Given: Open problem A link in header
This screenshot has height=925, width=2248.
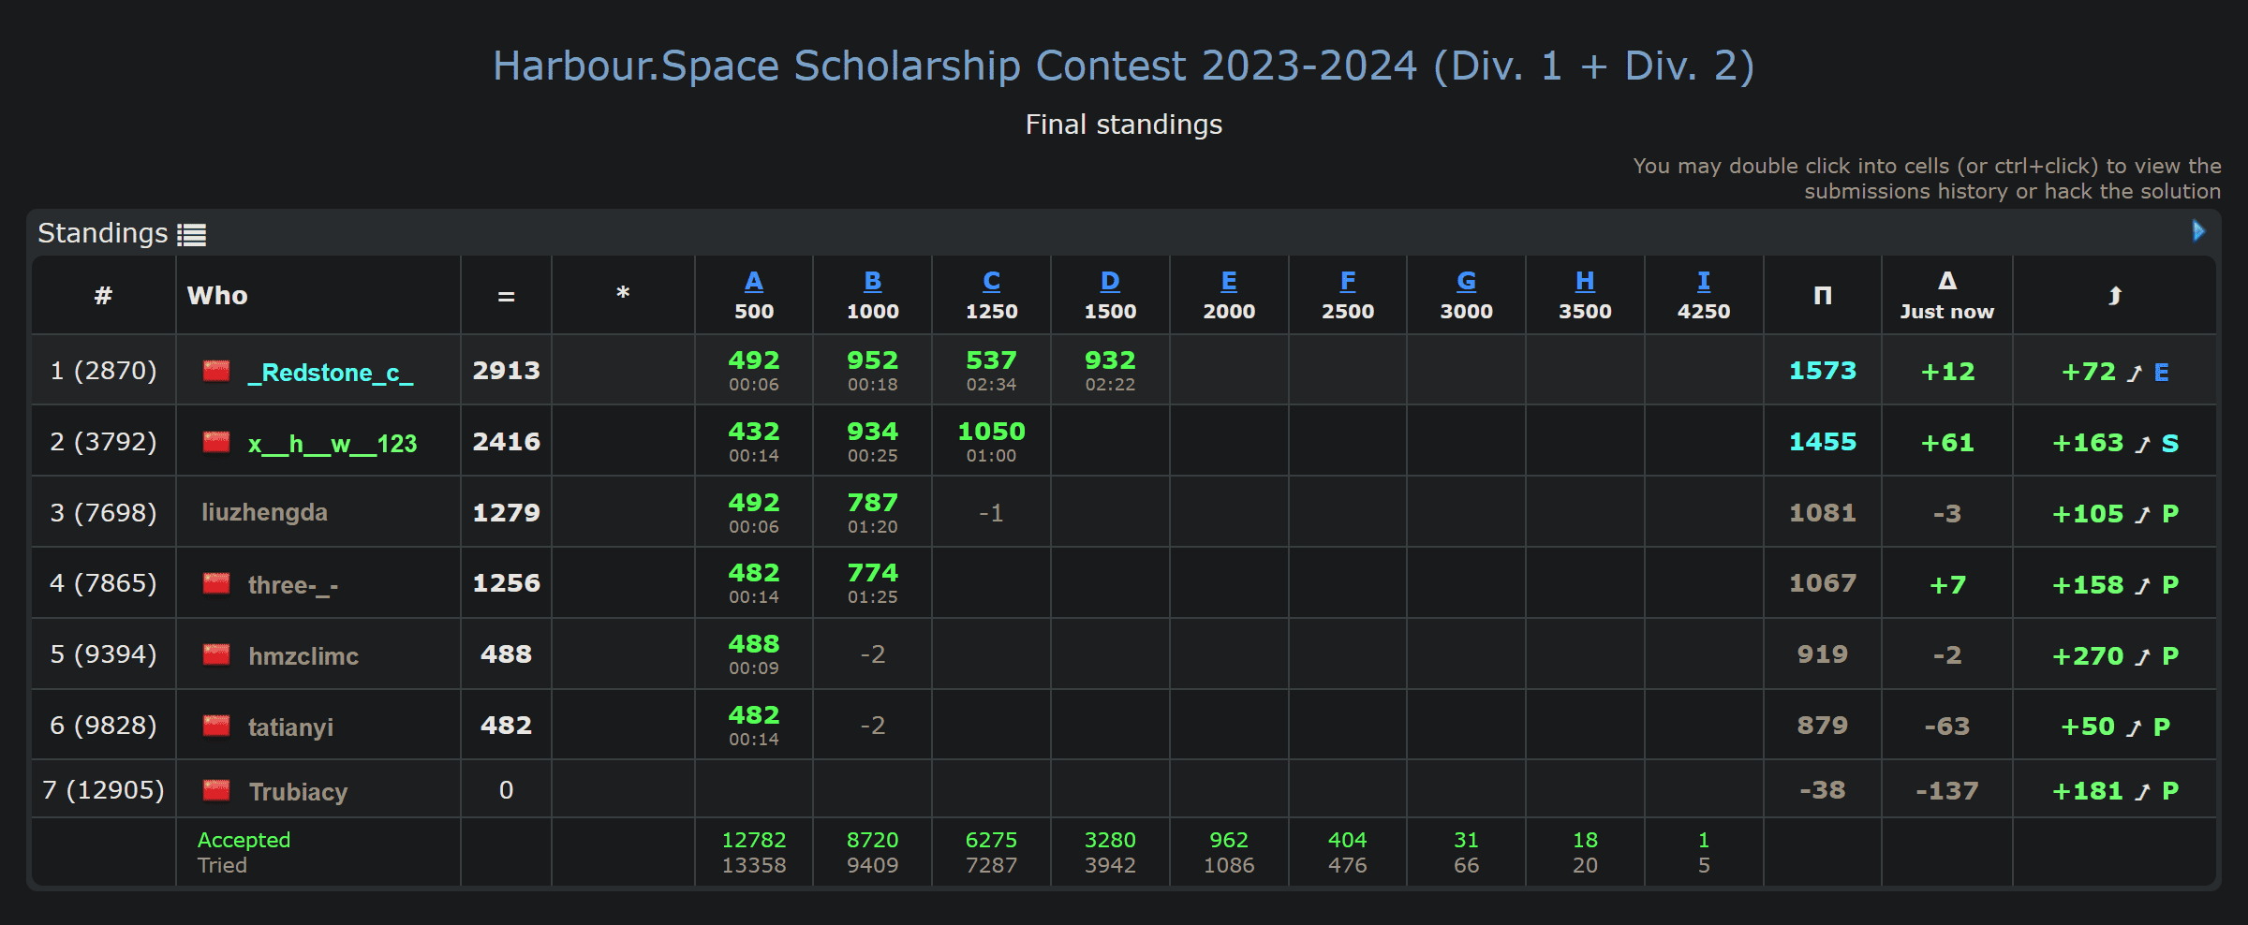Looking at the screenshot, I should 754,281.
